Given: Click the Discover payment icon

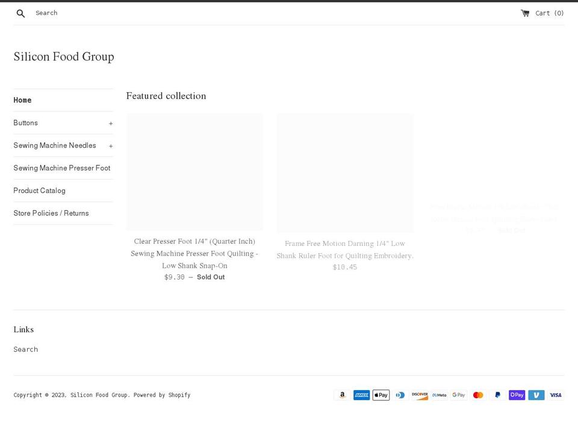Looking at the screenshot, I should click(x=420, y=395).
